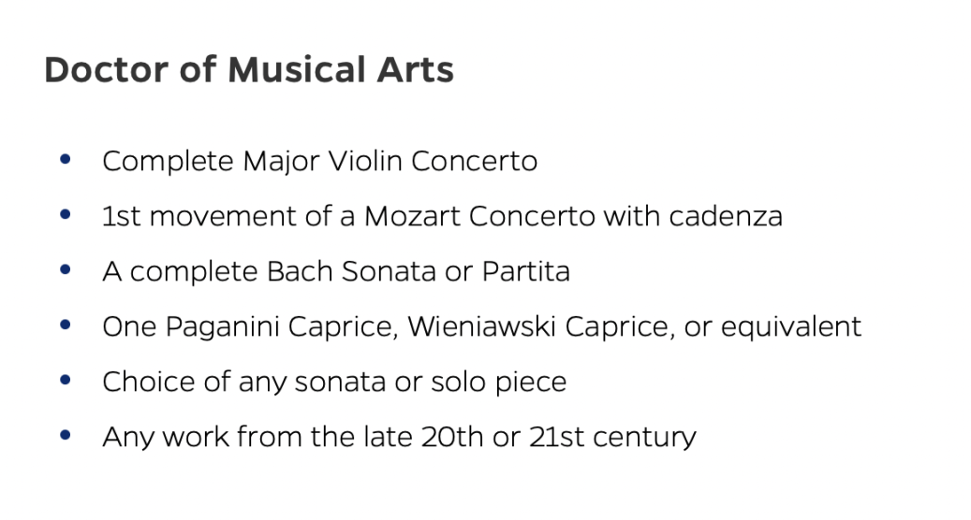This screenshot has height=520, width=971.
Task: Click 'Choice of any sonata or solo piece'
Action: (x=334, y=383)
